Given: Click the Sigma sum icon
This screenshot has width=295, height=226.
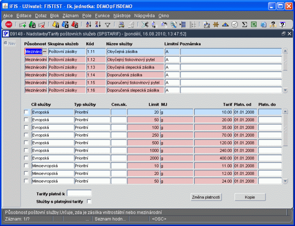Looking at the screenshot, I should click(244, 25).
